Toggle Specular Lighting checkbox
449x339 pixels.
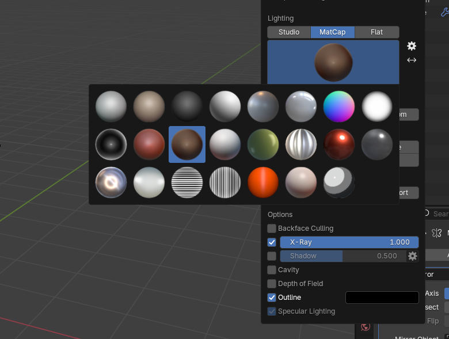(x=272, y=311)
